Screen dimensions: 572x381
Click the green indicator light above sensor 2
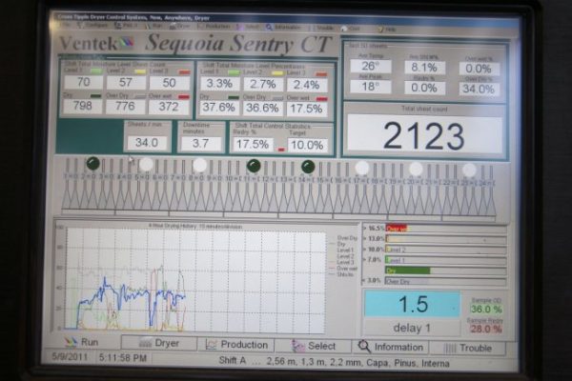tap(93, 163)
